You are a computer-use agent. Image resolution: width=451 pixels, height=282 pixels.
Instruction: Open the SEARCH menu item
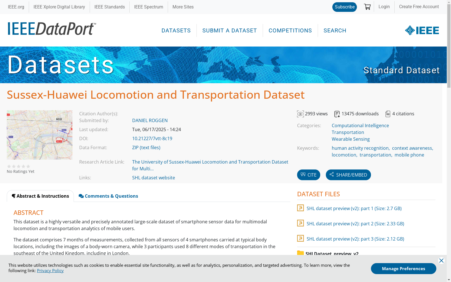pos(335,30)
